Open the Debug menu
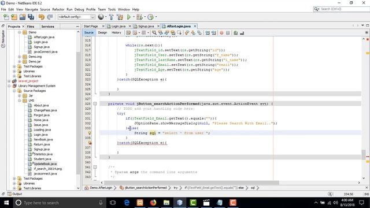Image resolution: width=370 pixels, height=208 pixels. (79, 9)
